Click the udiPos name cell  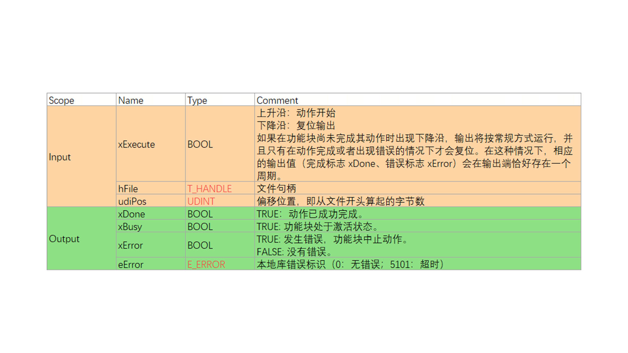coord(132,201)
